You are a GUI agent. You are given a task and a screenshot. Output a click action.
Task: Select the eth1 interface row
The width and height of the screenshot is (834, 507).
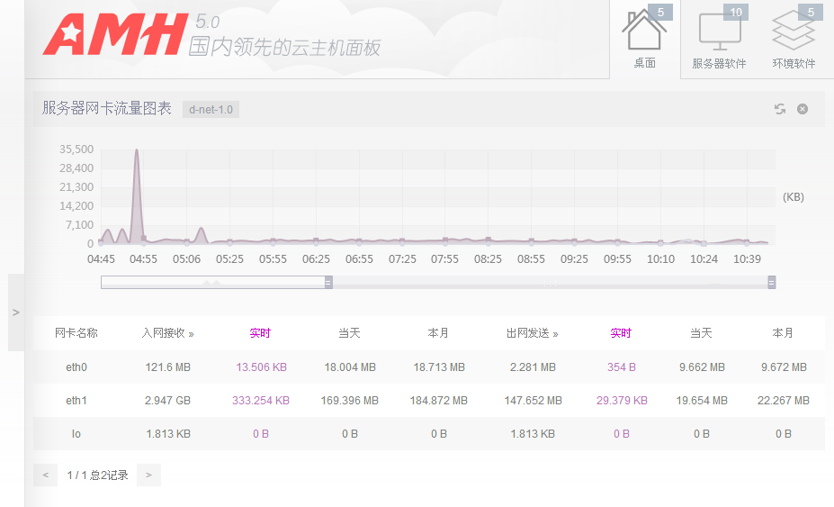(x=76, y=400)
